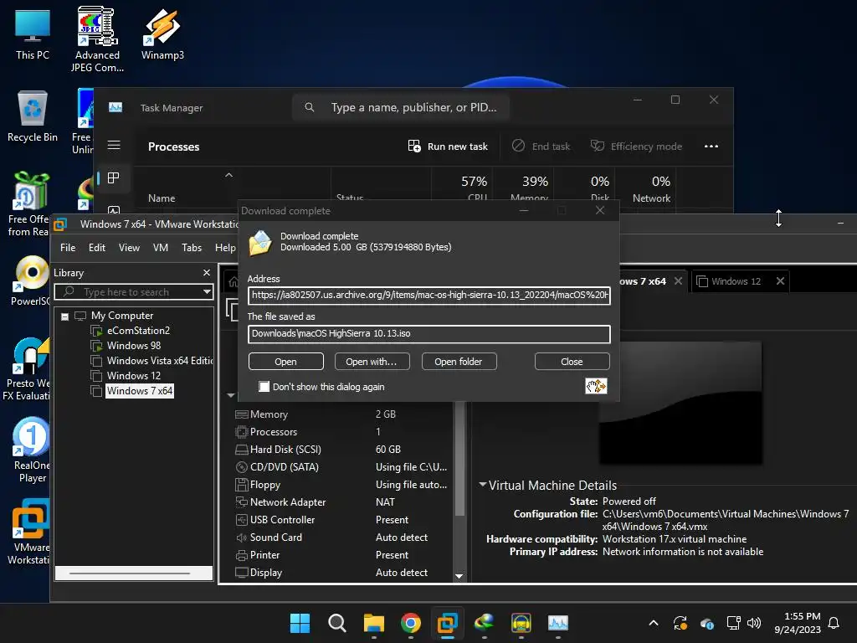This screenshot has height=643, width=857.
Task: Select the file saved as path field
Action: (429, 333)
